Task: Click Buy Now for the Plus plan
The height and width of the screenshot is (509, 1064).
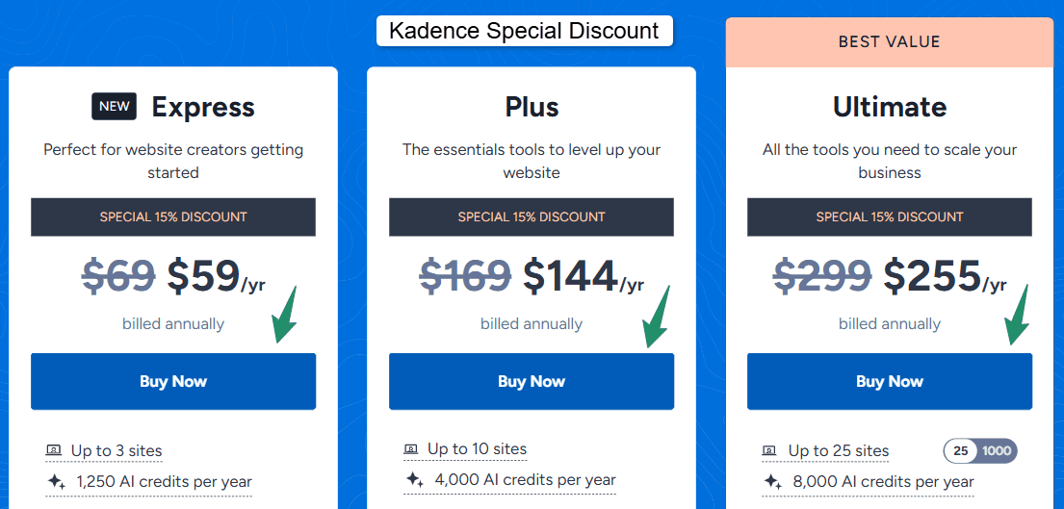Action: tap(532, 381)
